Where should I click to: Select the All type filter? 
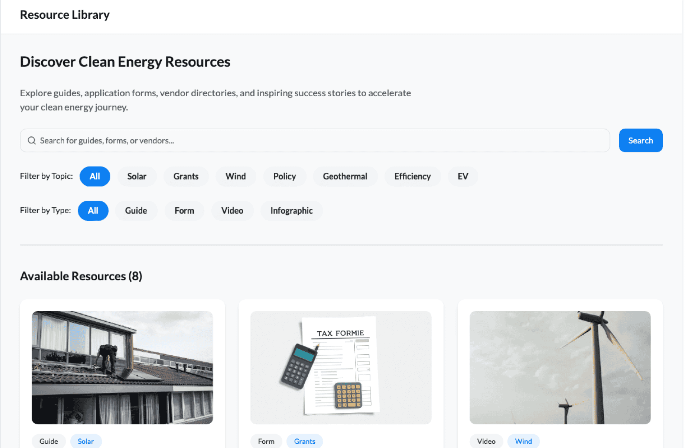pyautogui.click(x=93, y=210)
